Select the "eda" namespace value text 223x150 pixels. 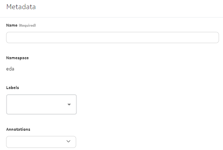[x=10, y=69]
